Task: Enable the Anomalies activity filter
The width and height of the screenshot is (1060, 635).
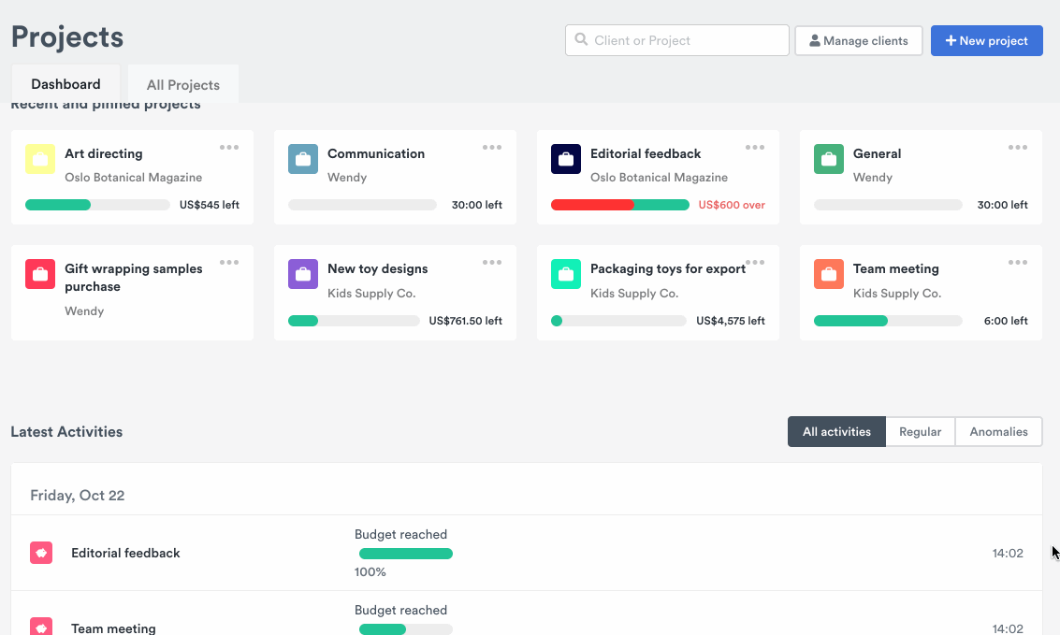Action: coord(998,431)
